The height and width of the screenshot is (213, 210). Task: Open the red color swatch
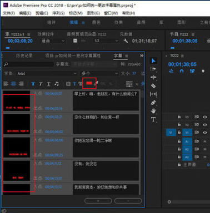(x=89, y=83)
